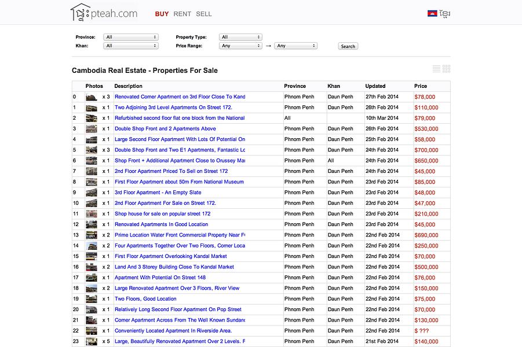Switch to grid view layout icon
Viewport: 522px width, 347px height.
[447, 69]
